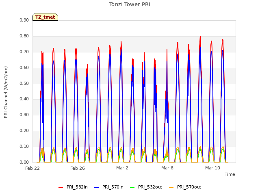Toggle the PRI_532in series legend label

click(x=77, y=187)
